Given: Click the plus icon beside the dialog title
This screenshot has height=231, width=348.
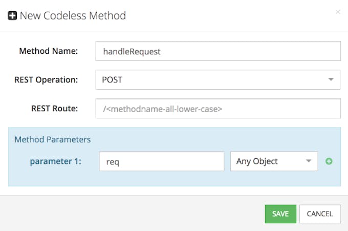Looking at the screenshot, I should click(x=12, y=16).
